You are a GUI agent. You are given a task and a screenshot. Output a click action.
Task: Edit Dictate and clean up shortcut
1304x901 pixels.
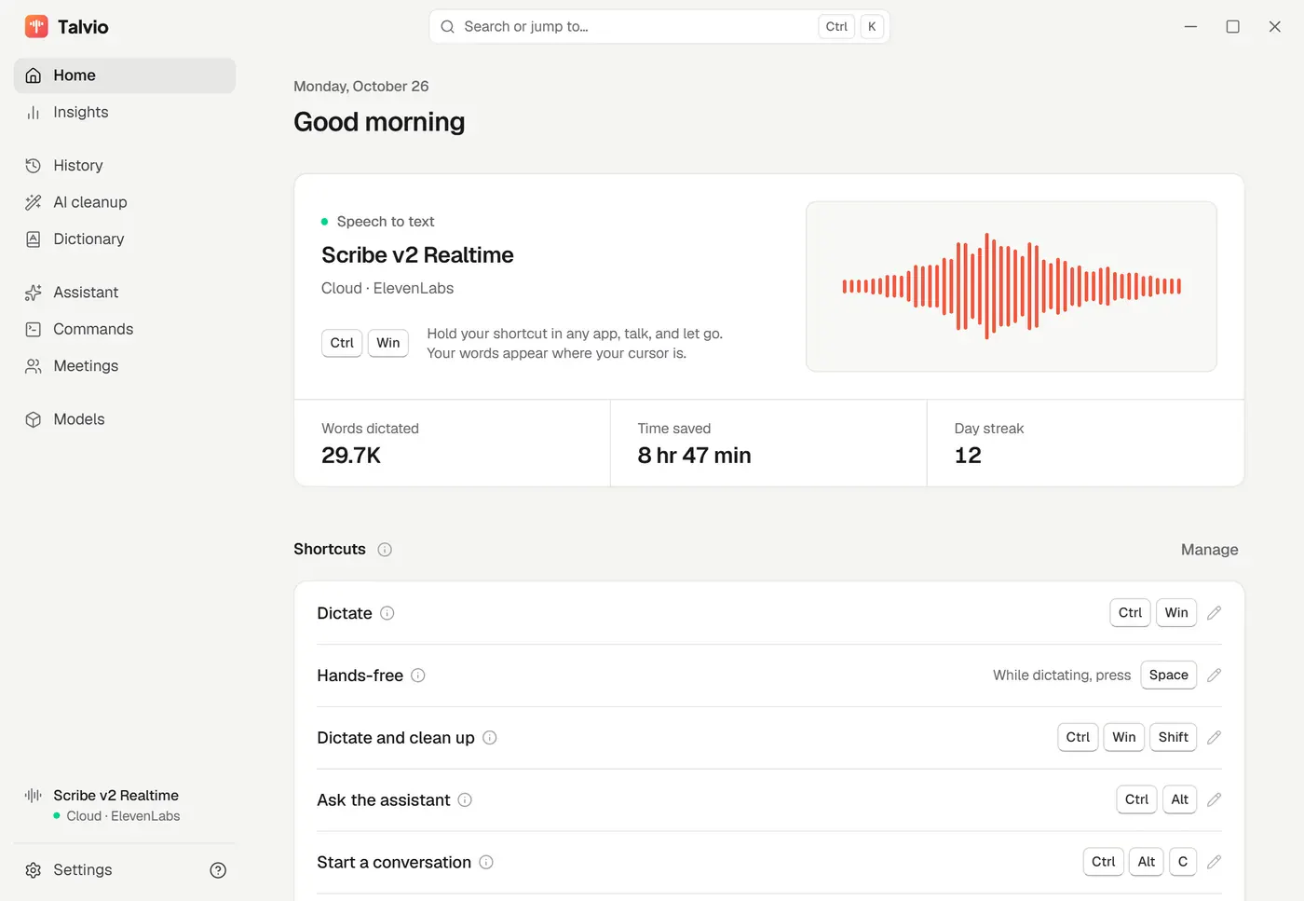1214,738
